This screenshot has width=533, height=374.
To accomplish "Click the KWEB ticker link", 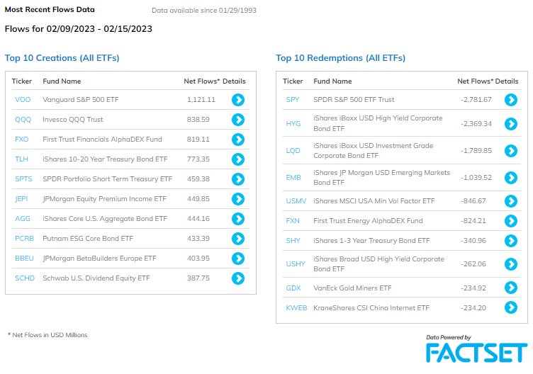I will click(296, 307).
